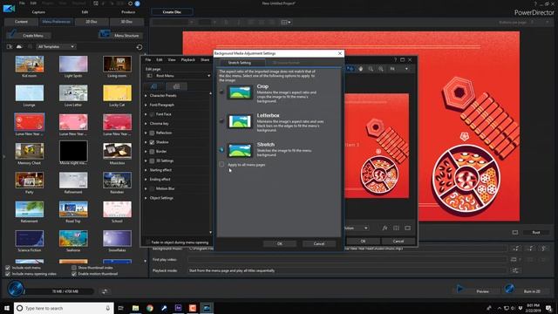Open File Explorer from the taskbar
The height and width of the screenshot is (314, 558).
point(136,308)
